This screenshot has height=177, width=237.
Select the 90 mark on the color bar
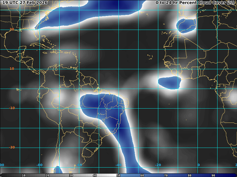(213, 175)
